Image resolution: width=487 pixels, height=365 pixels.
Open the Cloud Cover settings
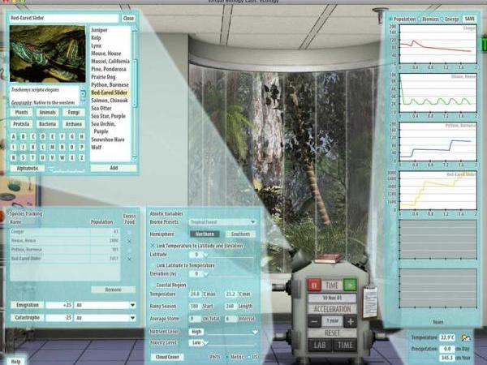click(167, 357)
